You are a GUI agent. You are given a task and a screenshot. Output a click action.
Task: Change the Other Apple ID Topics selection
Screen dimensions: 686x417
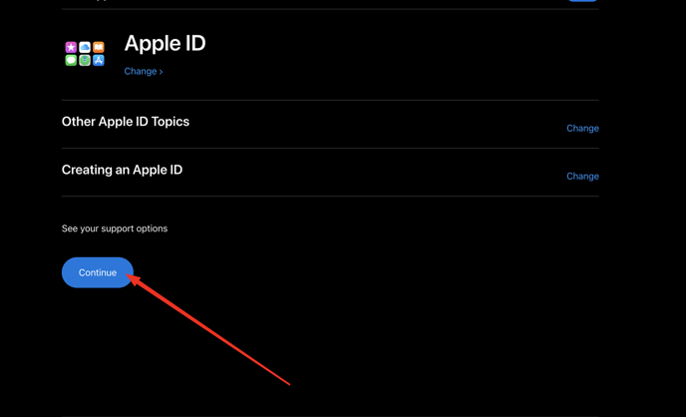[582, 129]
